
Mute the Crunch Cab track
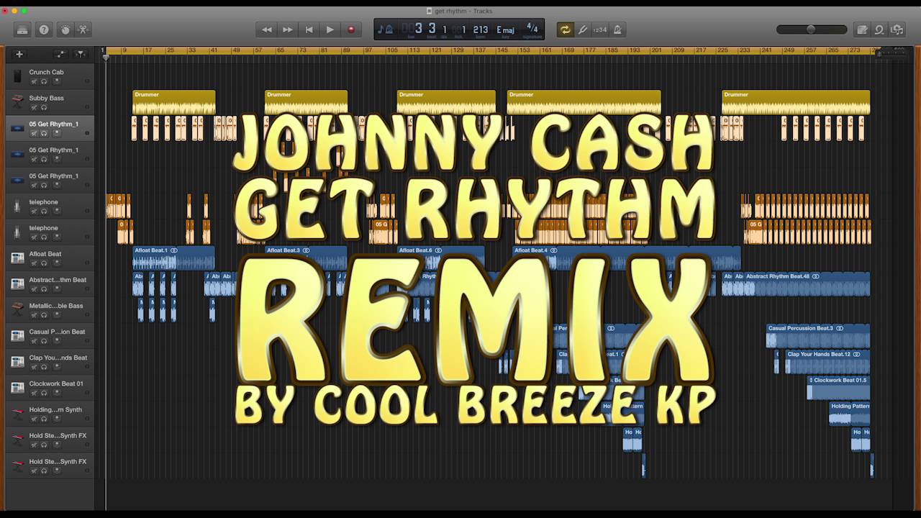pos(33,81)
